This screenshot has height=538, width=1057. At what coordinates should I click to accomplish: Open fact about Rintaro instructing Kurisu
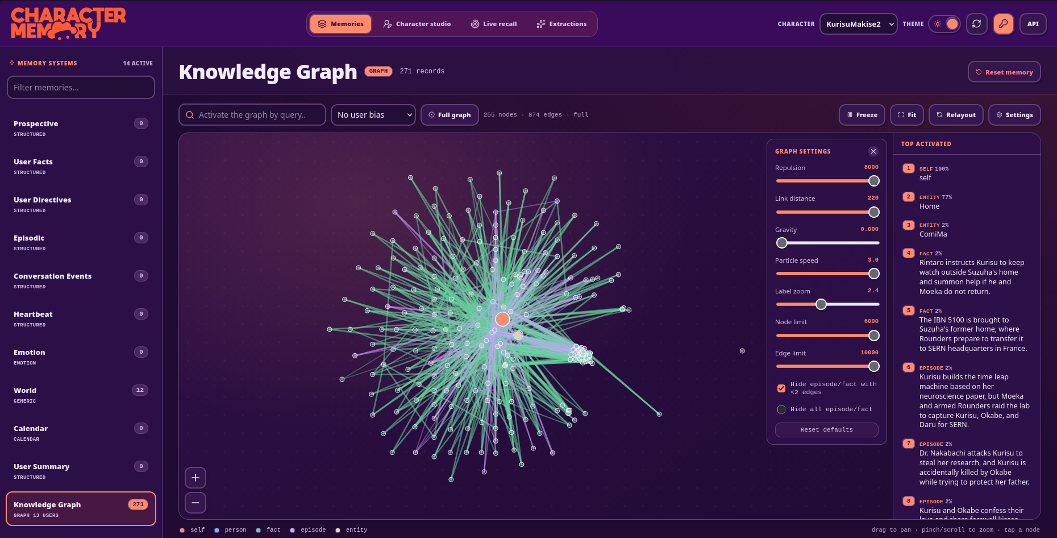tap(966, 272)
